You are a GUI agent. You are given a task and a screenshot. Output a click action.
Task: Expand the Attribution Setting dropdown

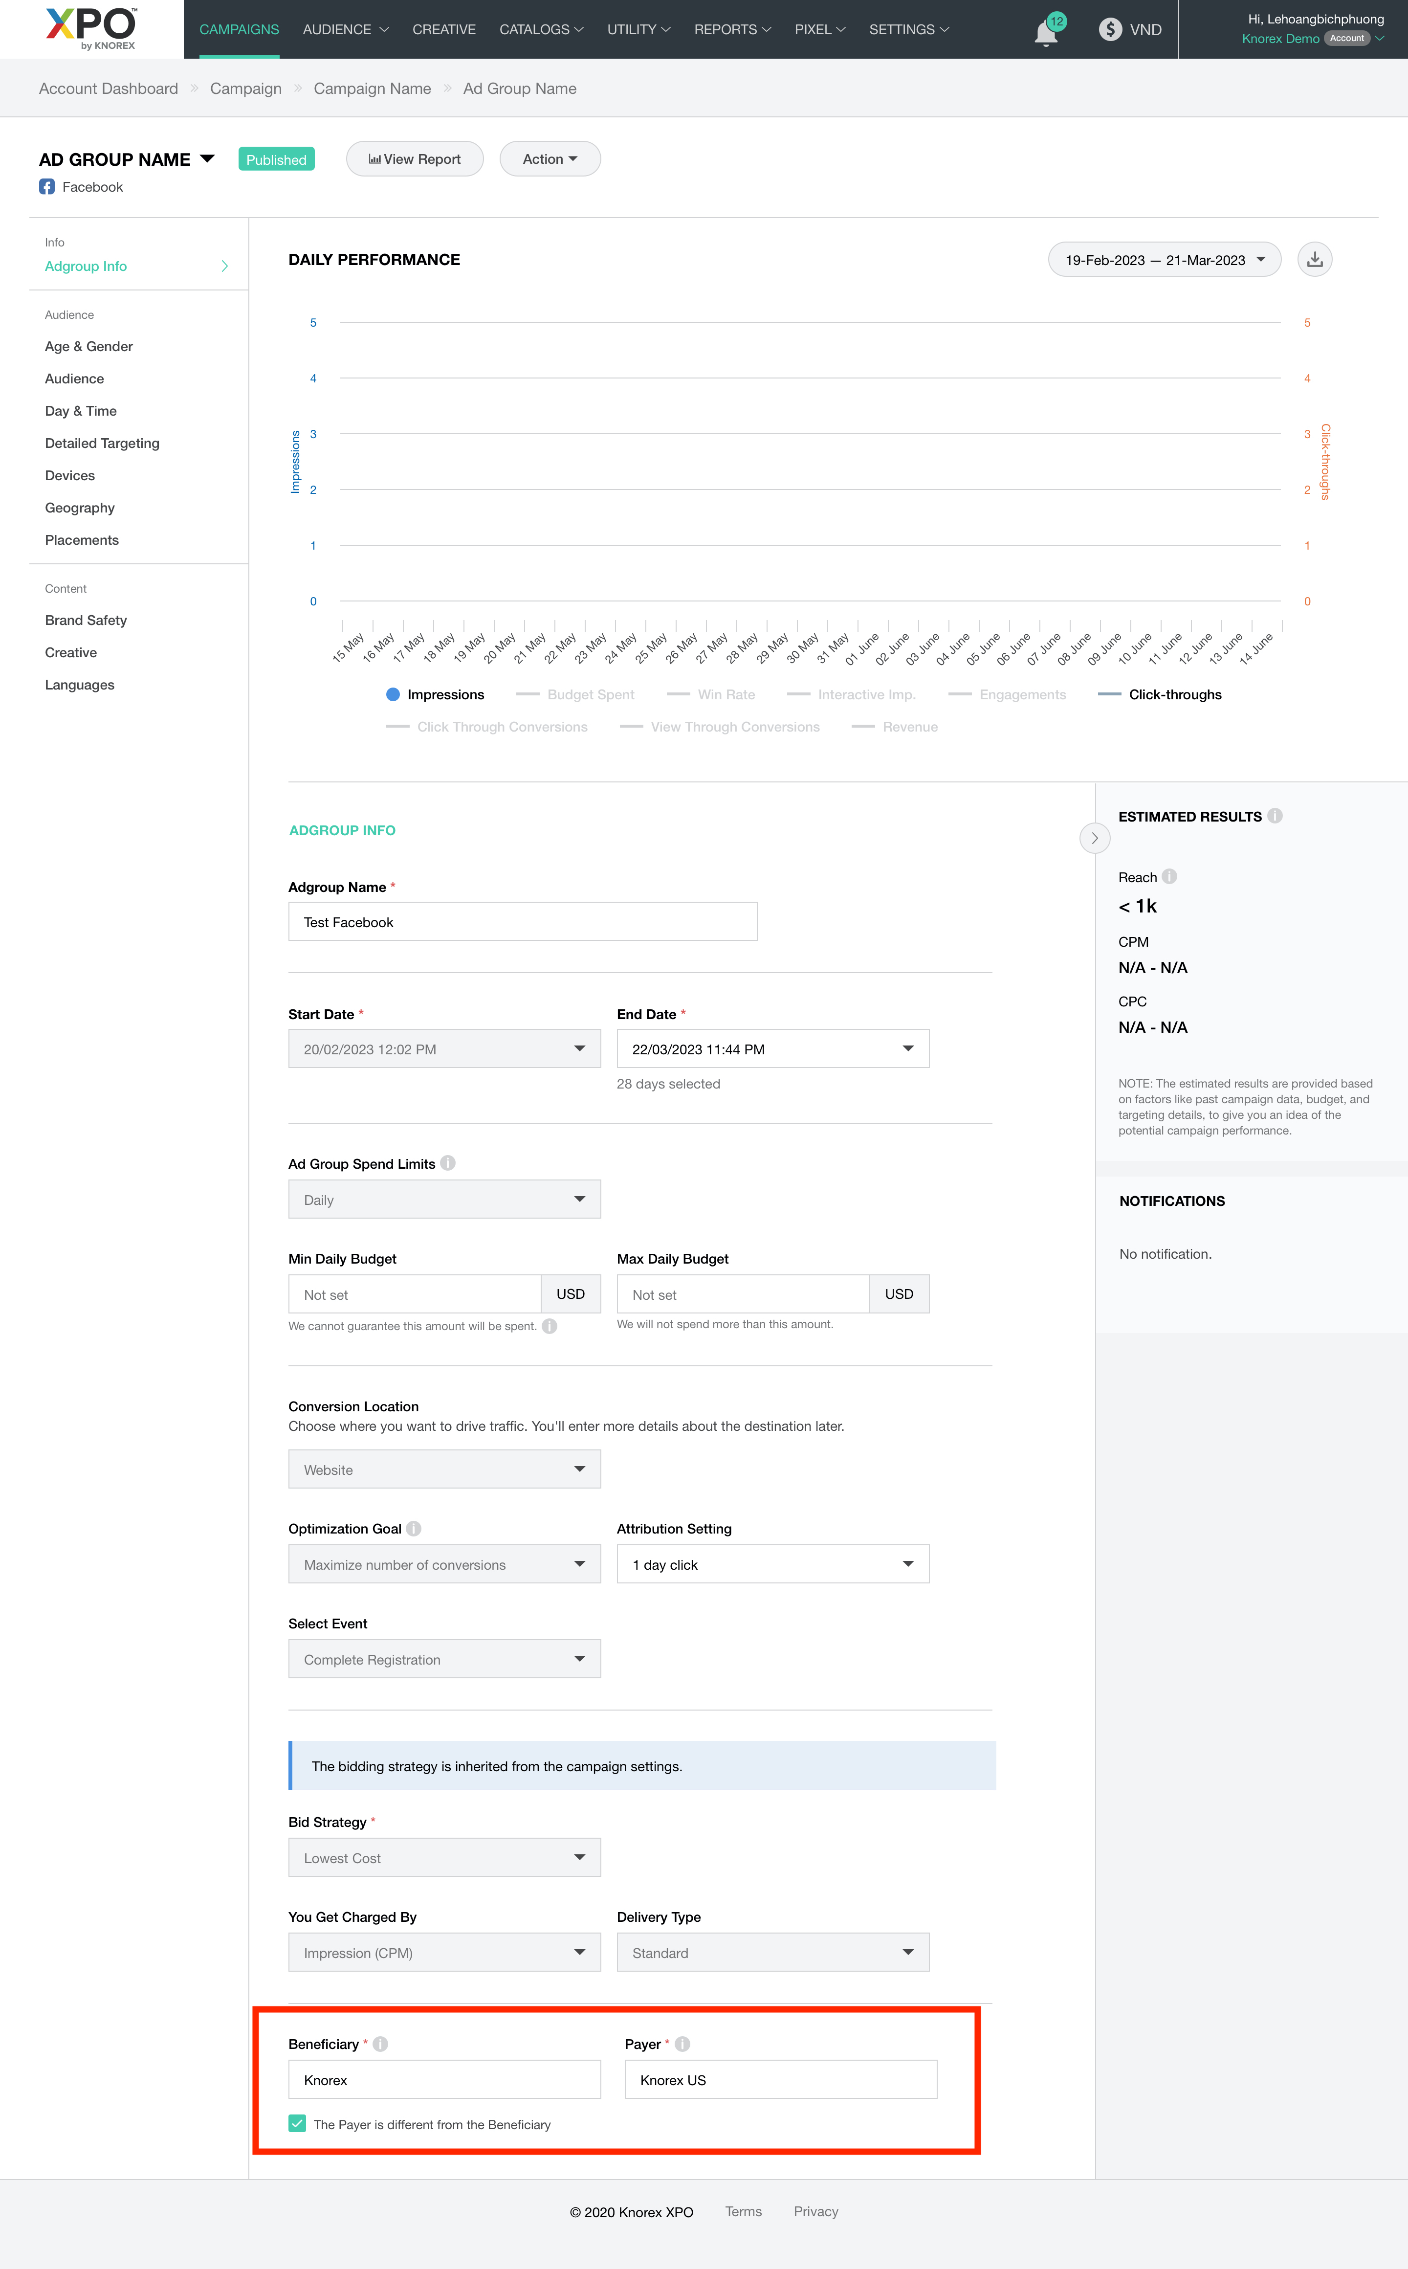(x=772, y=1565)
